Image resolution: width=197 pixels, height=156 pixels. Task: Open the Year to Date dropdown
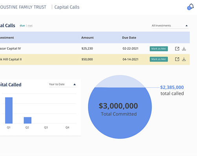click(62, 84)
